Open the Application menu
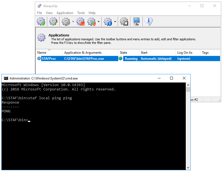 click(x=65, y=13)
